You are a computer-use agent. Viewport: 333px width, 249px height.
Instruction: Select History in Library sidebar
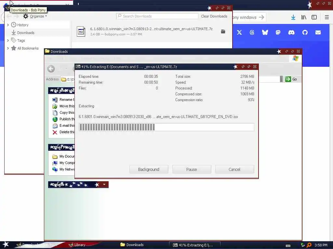(x=22, y=25)
